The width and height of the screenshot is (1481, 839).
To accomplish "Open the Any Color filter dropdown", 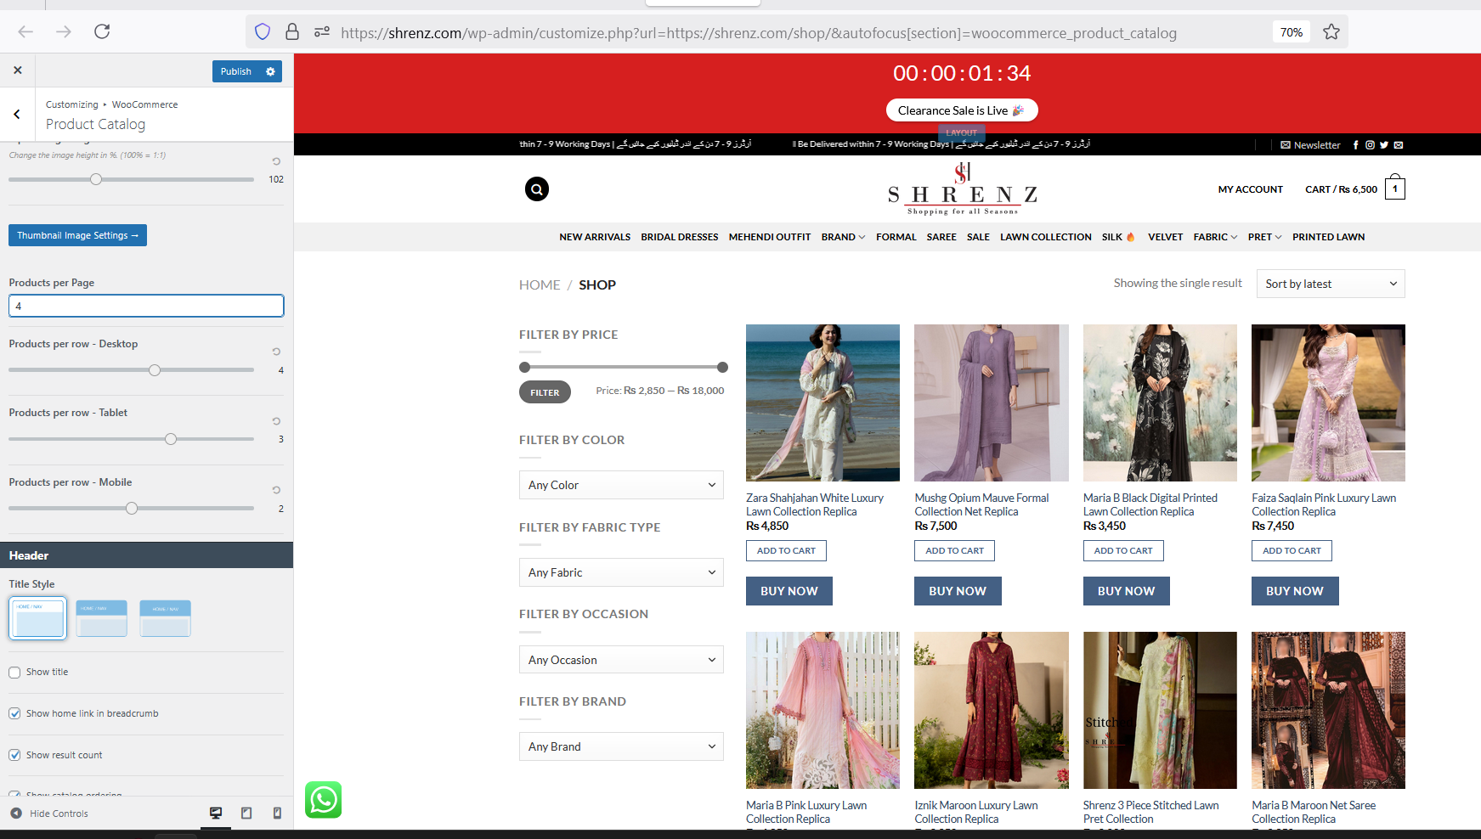I will pyautogui.click(x=621, y=485).
